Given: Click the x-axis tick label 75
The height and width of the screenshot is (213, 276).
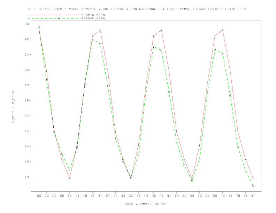Looking at the screenshot, I should point(230,196).
